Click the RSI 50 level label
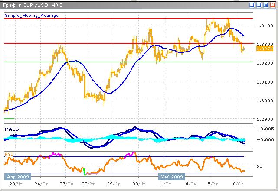The height and width of the screenshot is (191, 278). point(260,166)
